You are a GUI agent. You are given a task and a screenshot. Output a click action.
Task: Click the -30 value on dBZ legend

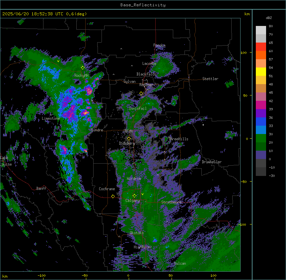click(x=272, y=176)
